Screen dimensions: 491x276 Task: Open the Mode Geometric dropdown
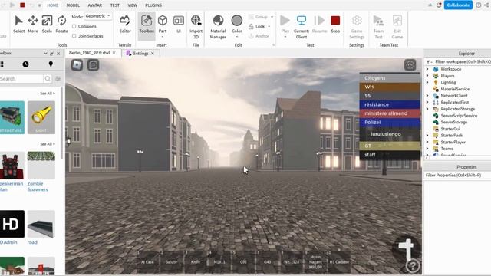pos(98,16)
